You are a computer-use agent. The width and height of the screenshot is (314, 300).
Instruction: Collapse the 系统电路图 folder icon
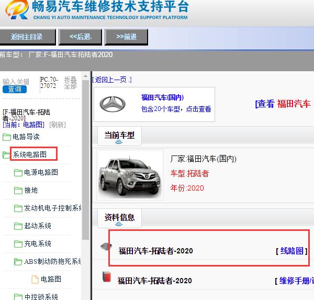click(6, 154)
